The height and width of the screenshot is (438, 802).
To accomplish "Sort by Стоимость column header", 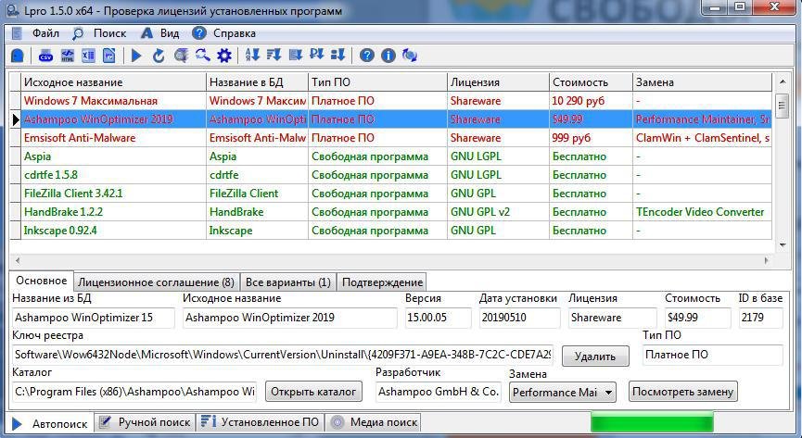I will 591,82.
